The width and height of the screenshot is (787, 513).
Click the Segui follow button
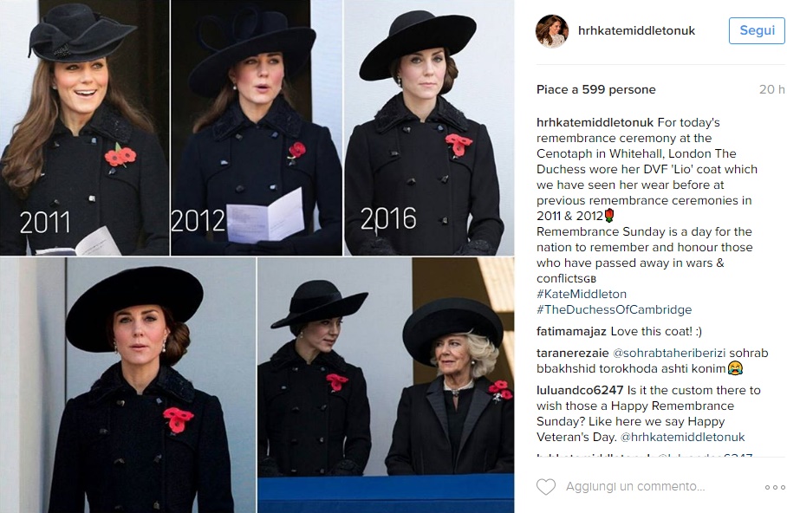click(x=757, y=30)
